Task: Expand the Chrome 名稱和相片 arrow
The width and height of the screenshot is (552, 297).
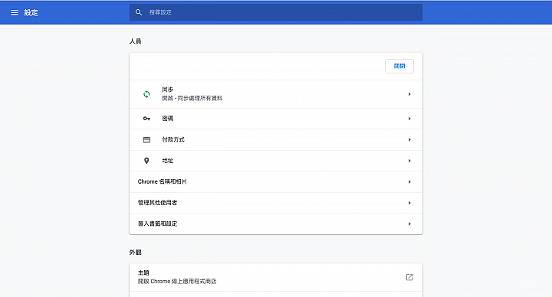Action: (x=409, y=181)
